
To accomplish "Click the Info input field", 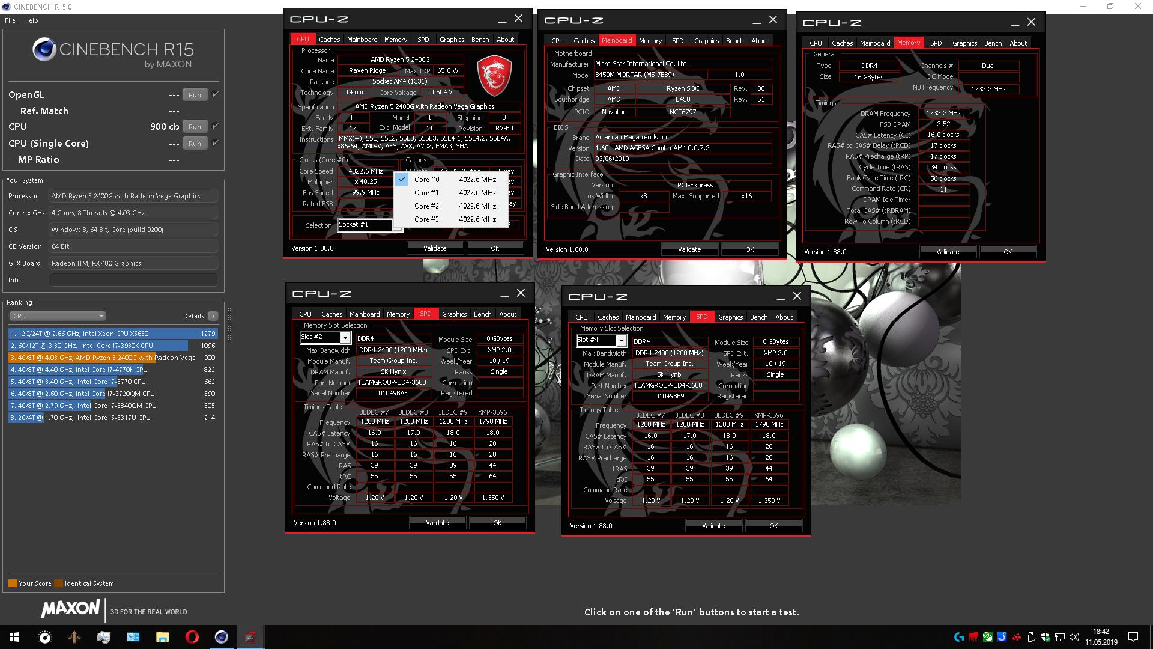I will (x=133, y=280).
